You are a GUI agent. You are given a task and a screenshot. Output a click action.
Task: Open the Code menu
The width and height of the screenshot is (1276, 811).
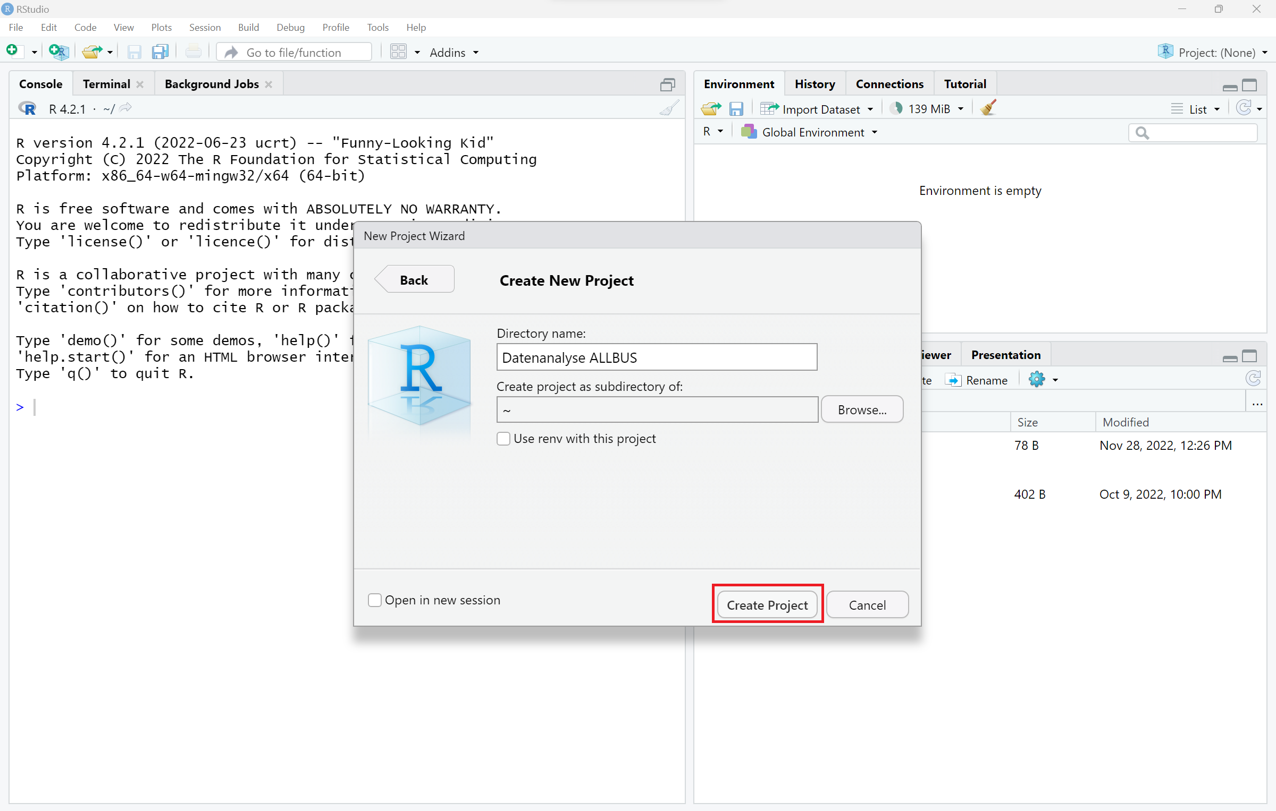85,27
